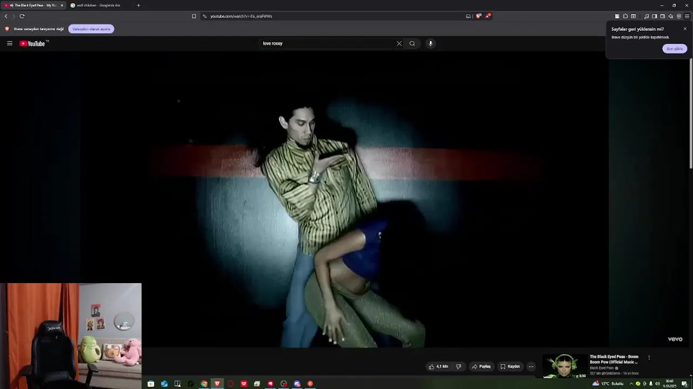This screenshot has height=389, width=693.
Task: Save the video with Kaydet
Action: 510,366
